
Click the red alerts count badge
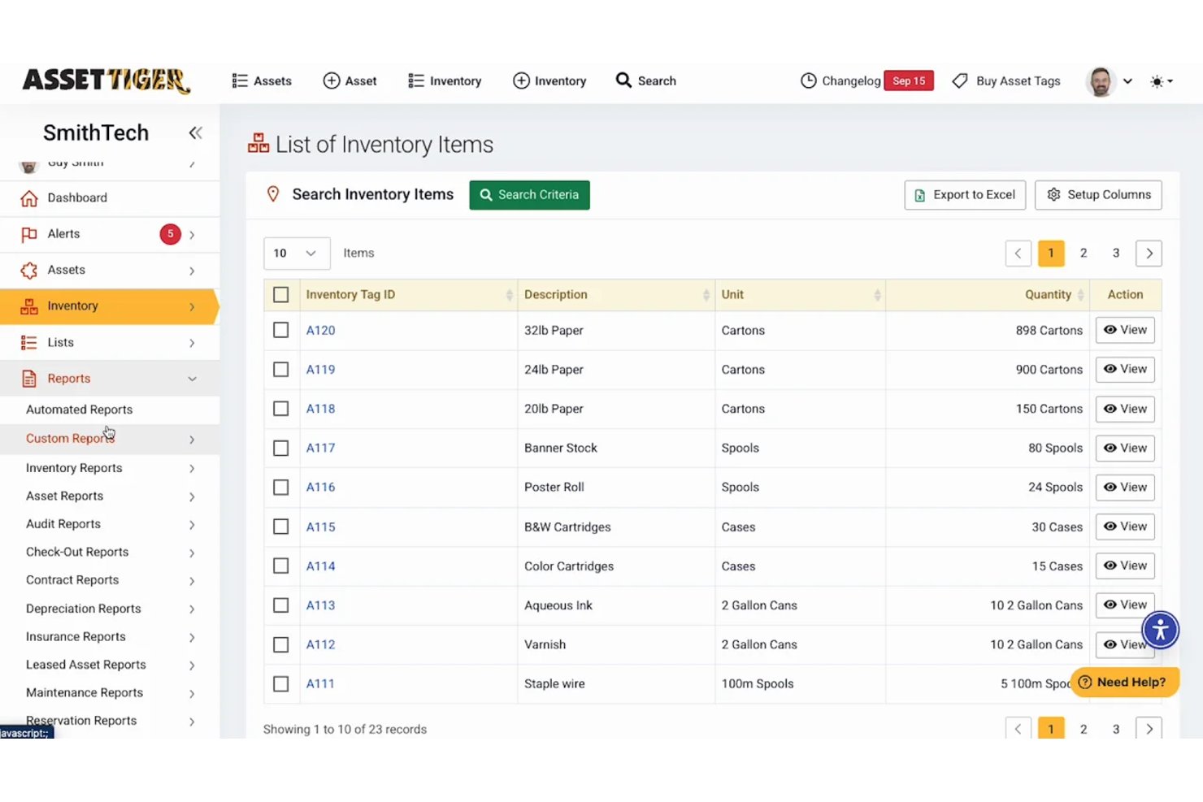(170, 234)
